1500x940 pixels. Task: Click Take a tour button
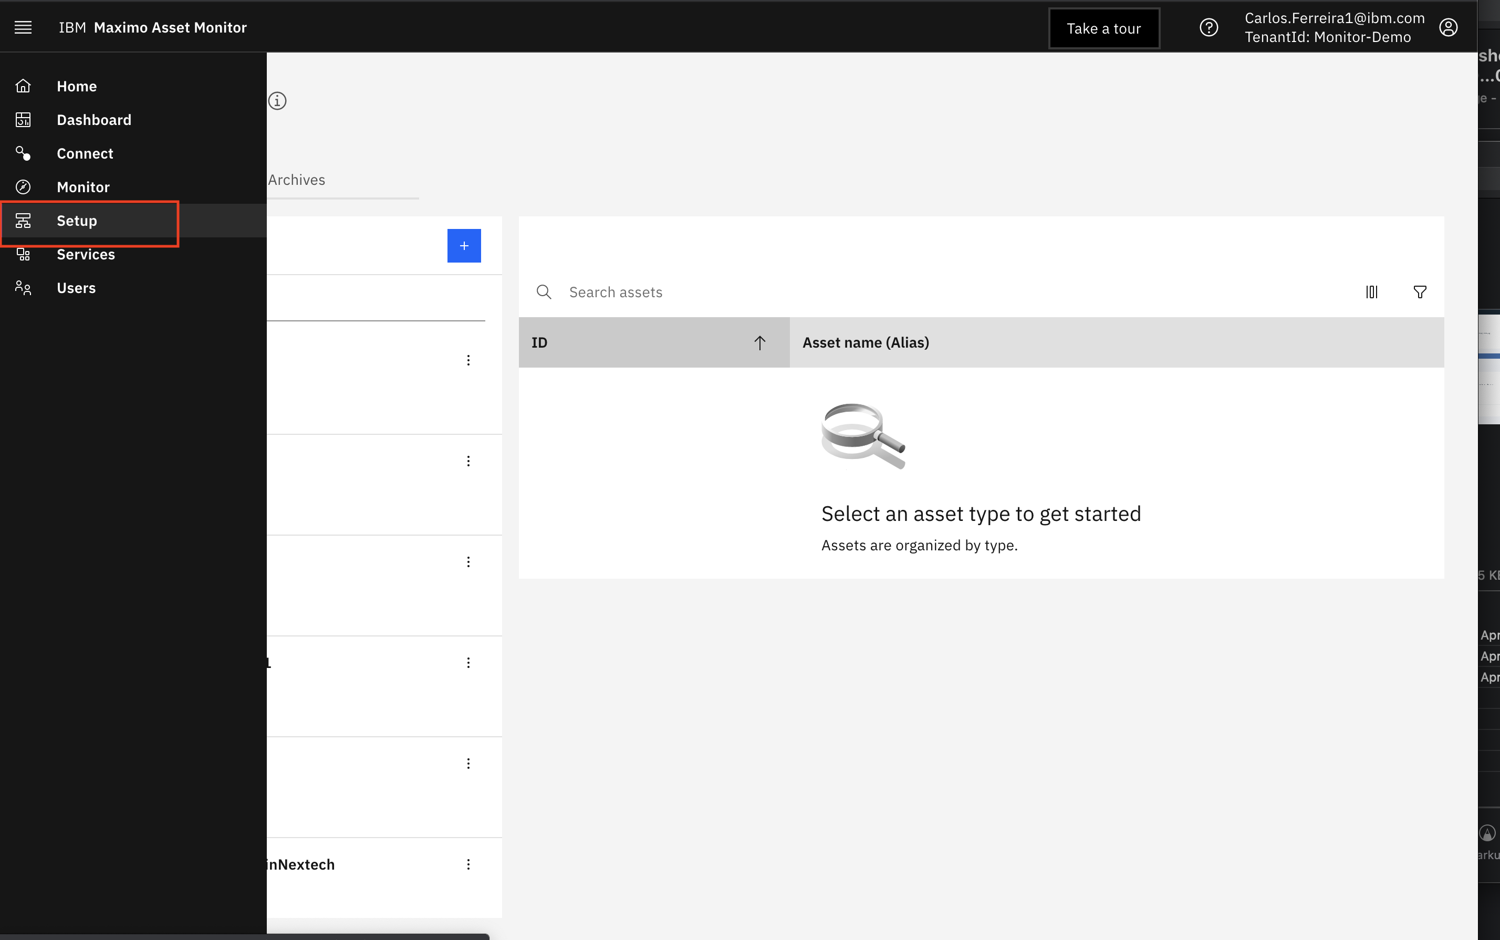click(x=1102, y=27)
